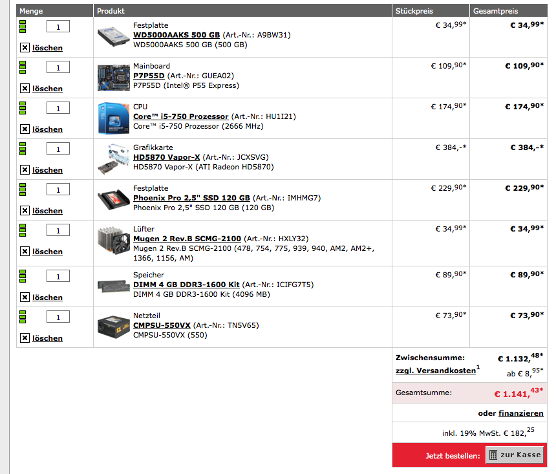Click the X delete icon for HD5870 Vapor-X
This screenshot has height=474, width=556.
[25, 170]
